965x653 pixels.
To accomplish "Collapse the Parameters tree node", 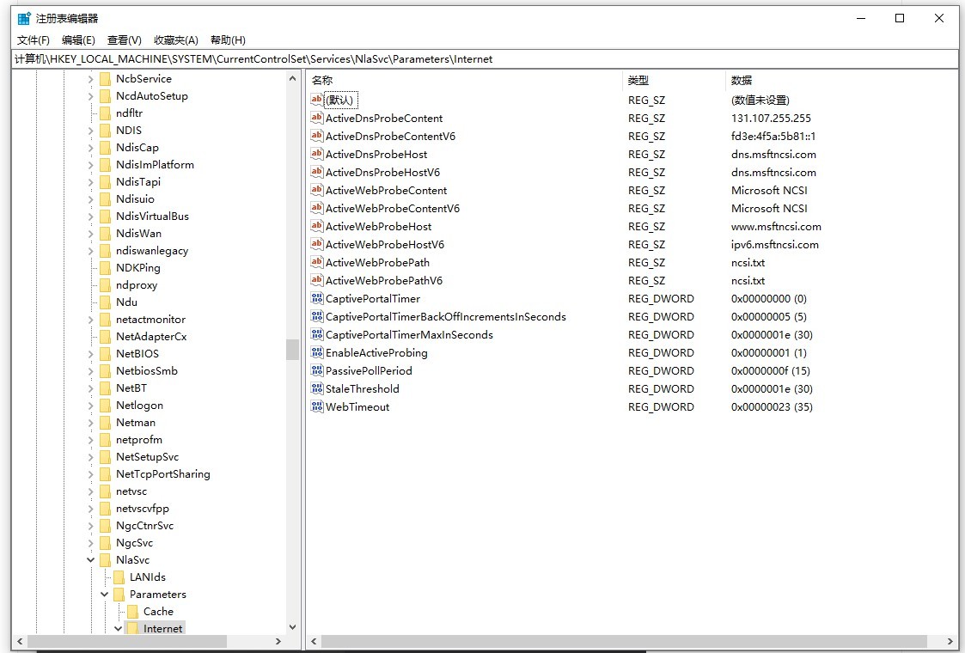I will click(104, 594).
